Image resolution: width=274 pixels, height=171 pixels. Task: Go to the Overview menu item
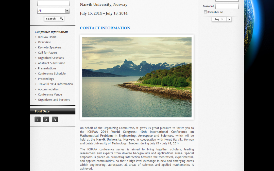click(x=44, y=42)
